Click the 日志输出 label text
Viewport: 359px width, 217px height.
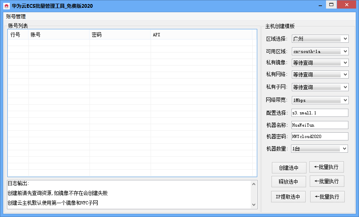tap(18, 183)
